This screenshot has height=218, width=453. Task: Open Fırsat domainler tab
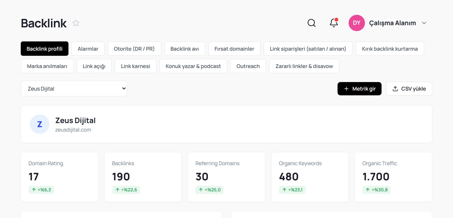coord(234,49)
